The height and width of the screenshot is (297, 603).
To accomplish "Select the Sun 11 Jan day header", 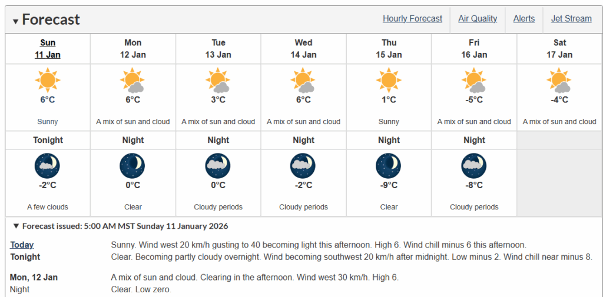I will coord(48,49).
